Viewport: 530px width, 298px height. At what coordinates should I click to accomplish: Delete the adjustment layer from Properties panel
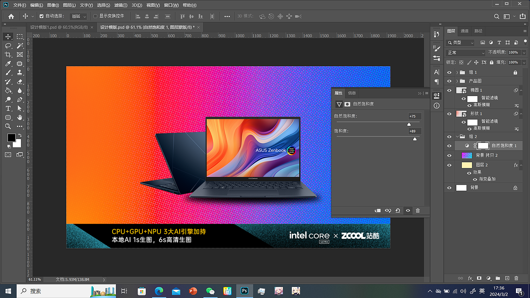point(418,211)
